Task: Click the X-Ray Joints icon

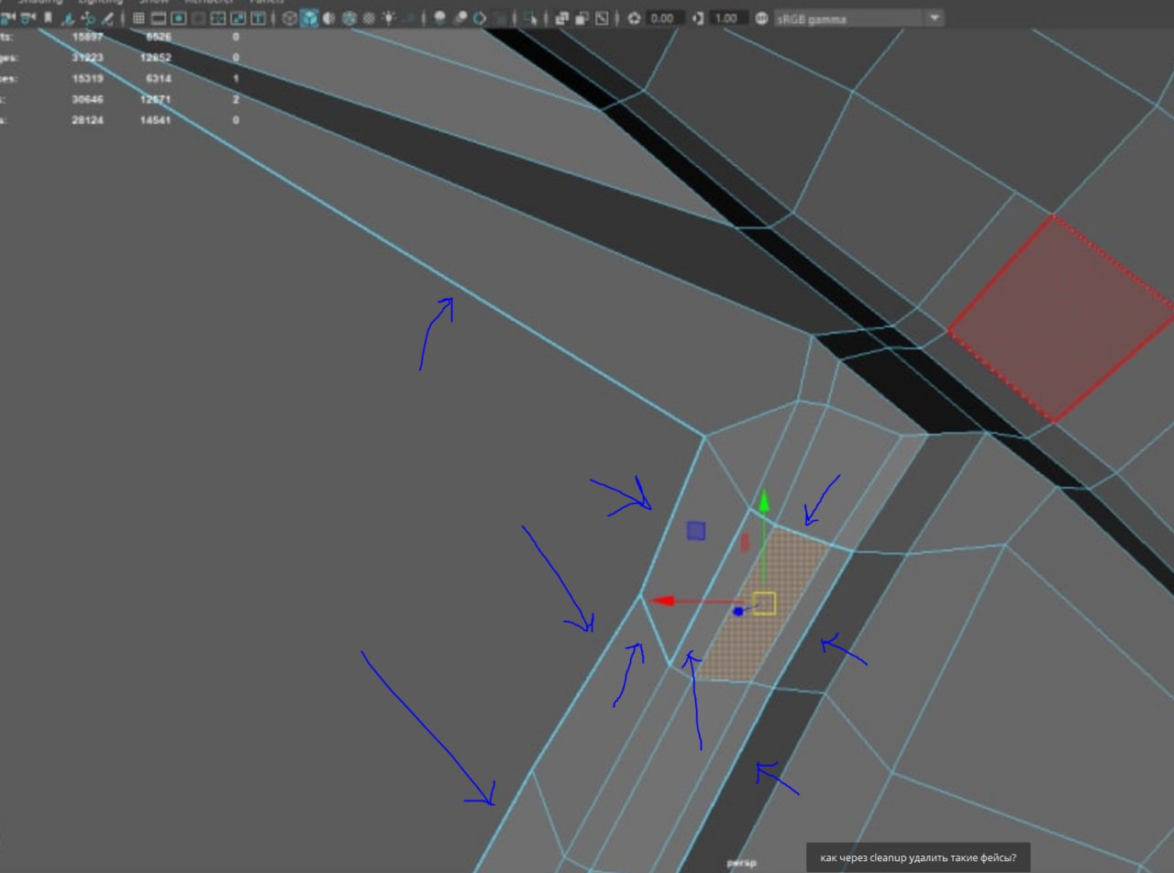Action: (602, 17)
